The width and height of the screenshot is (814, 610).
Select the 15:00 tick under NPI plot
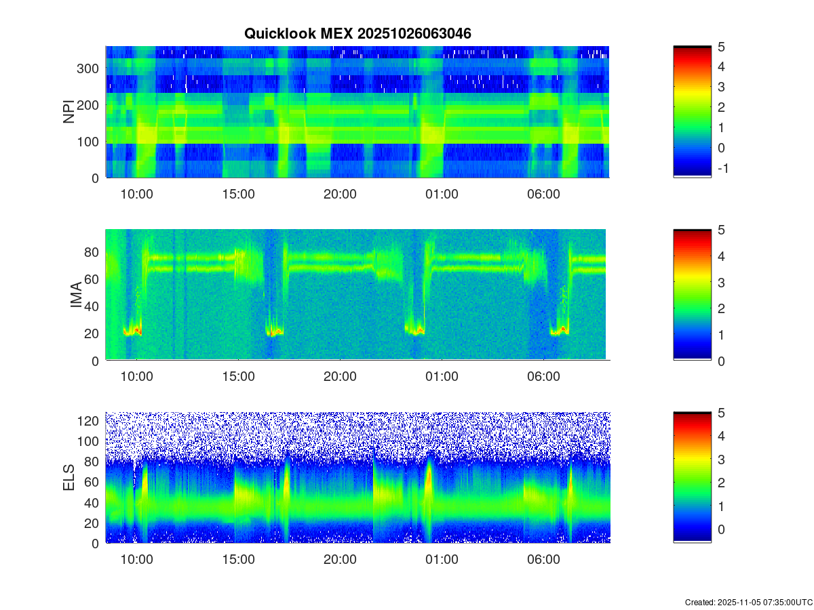point(238,194)
